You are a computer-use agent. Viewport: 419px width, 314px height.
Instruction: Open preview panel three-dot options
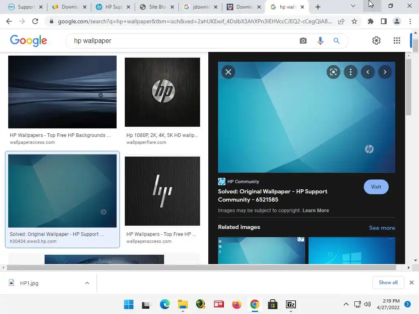(x=351, y=72)
